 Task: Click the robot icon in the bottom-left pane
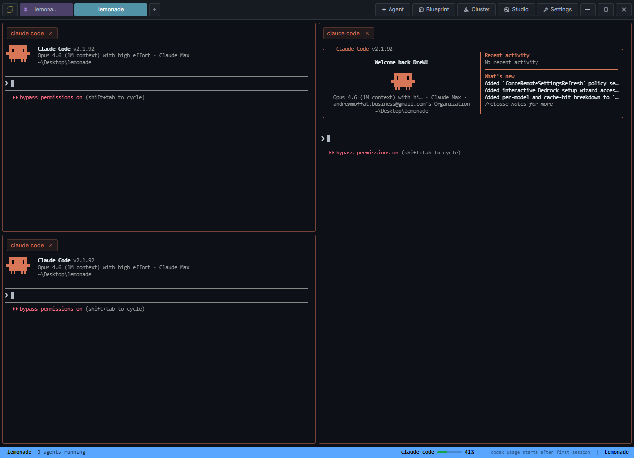[18, 265]
